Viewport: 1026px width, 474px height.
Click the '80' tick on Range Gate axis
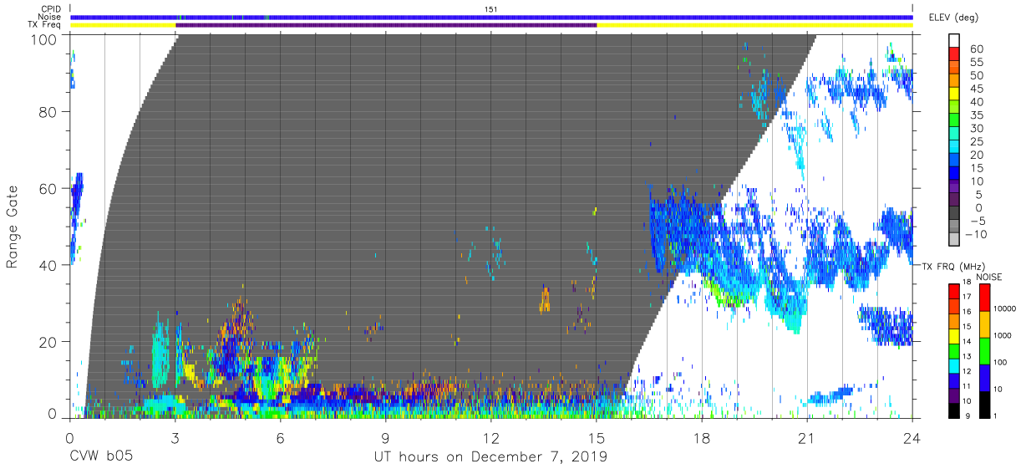tap(48, 112)
